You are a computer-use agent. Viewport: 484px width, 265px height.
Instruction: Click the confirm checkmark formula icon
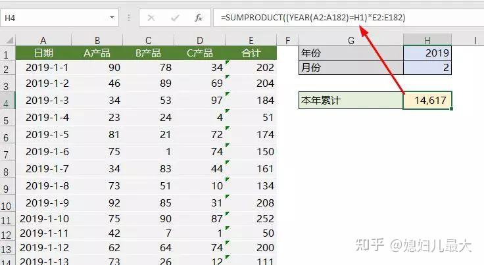tap(175, 18)
